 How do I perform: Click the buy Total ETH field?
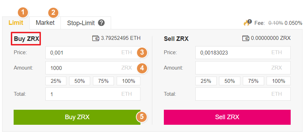tap(93, 94)
